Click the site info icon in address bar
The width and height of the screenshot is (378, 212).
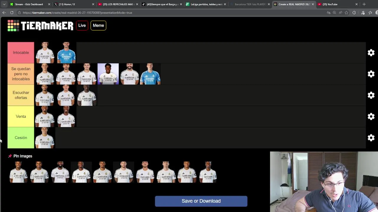coord(19,13)
